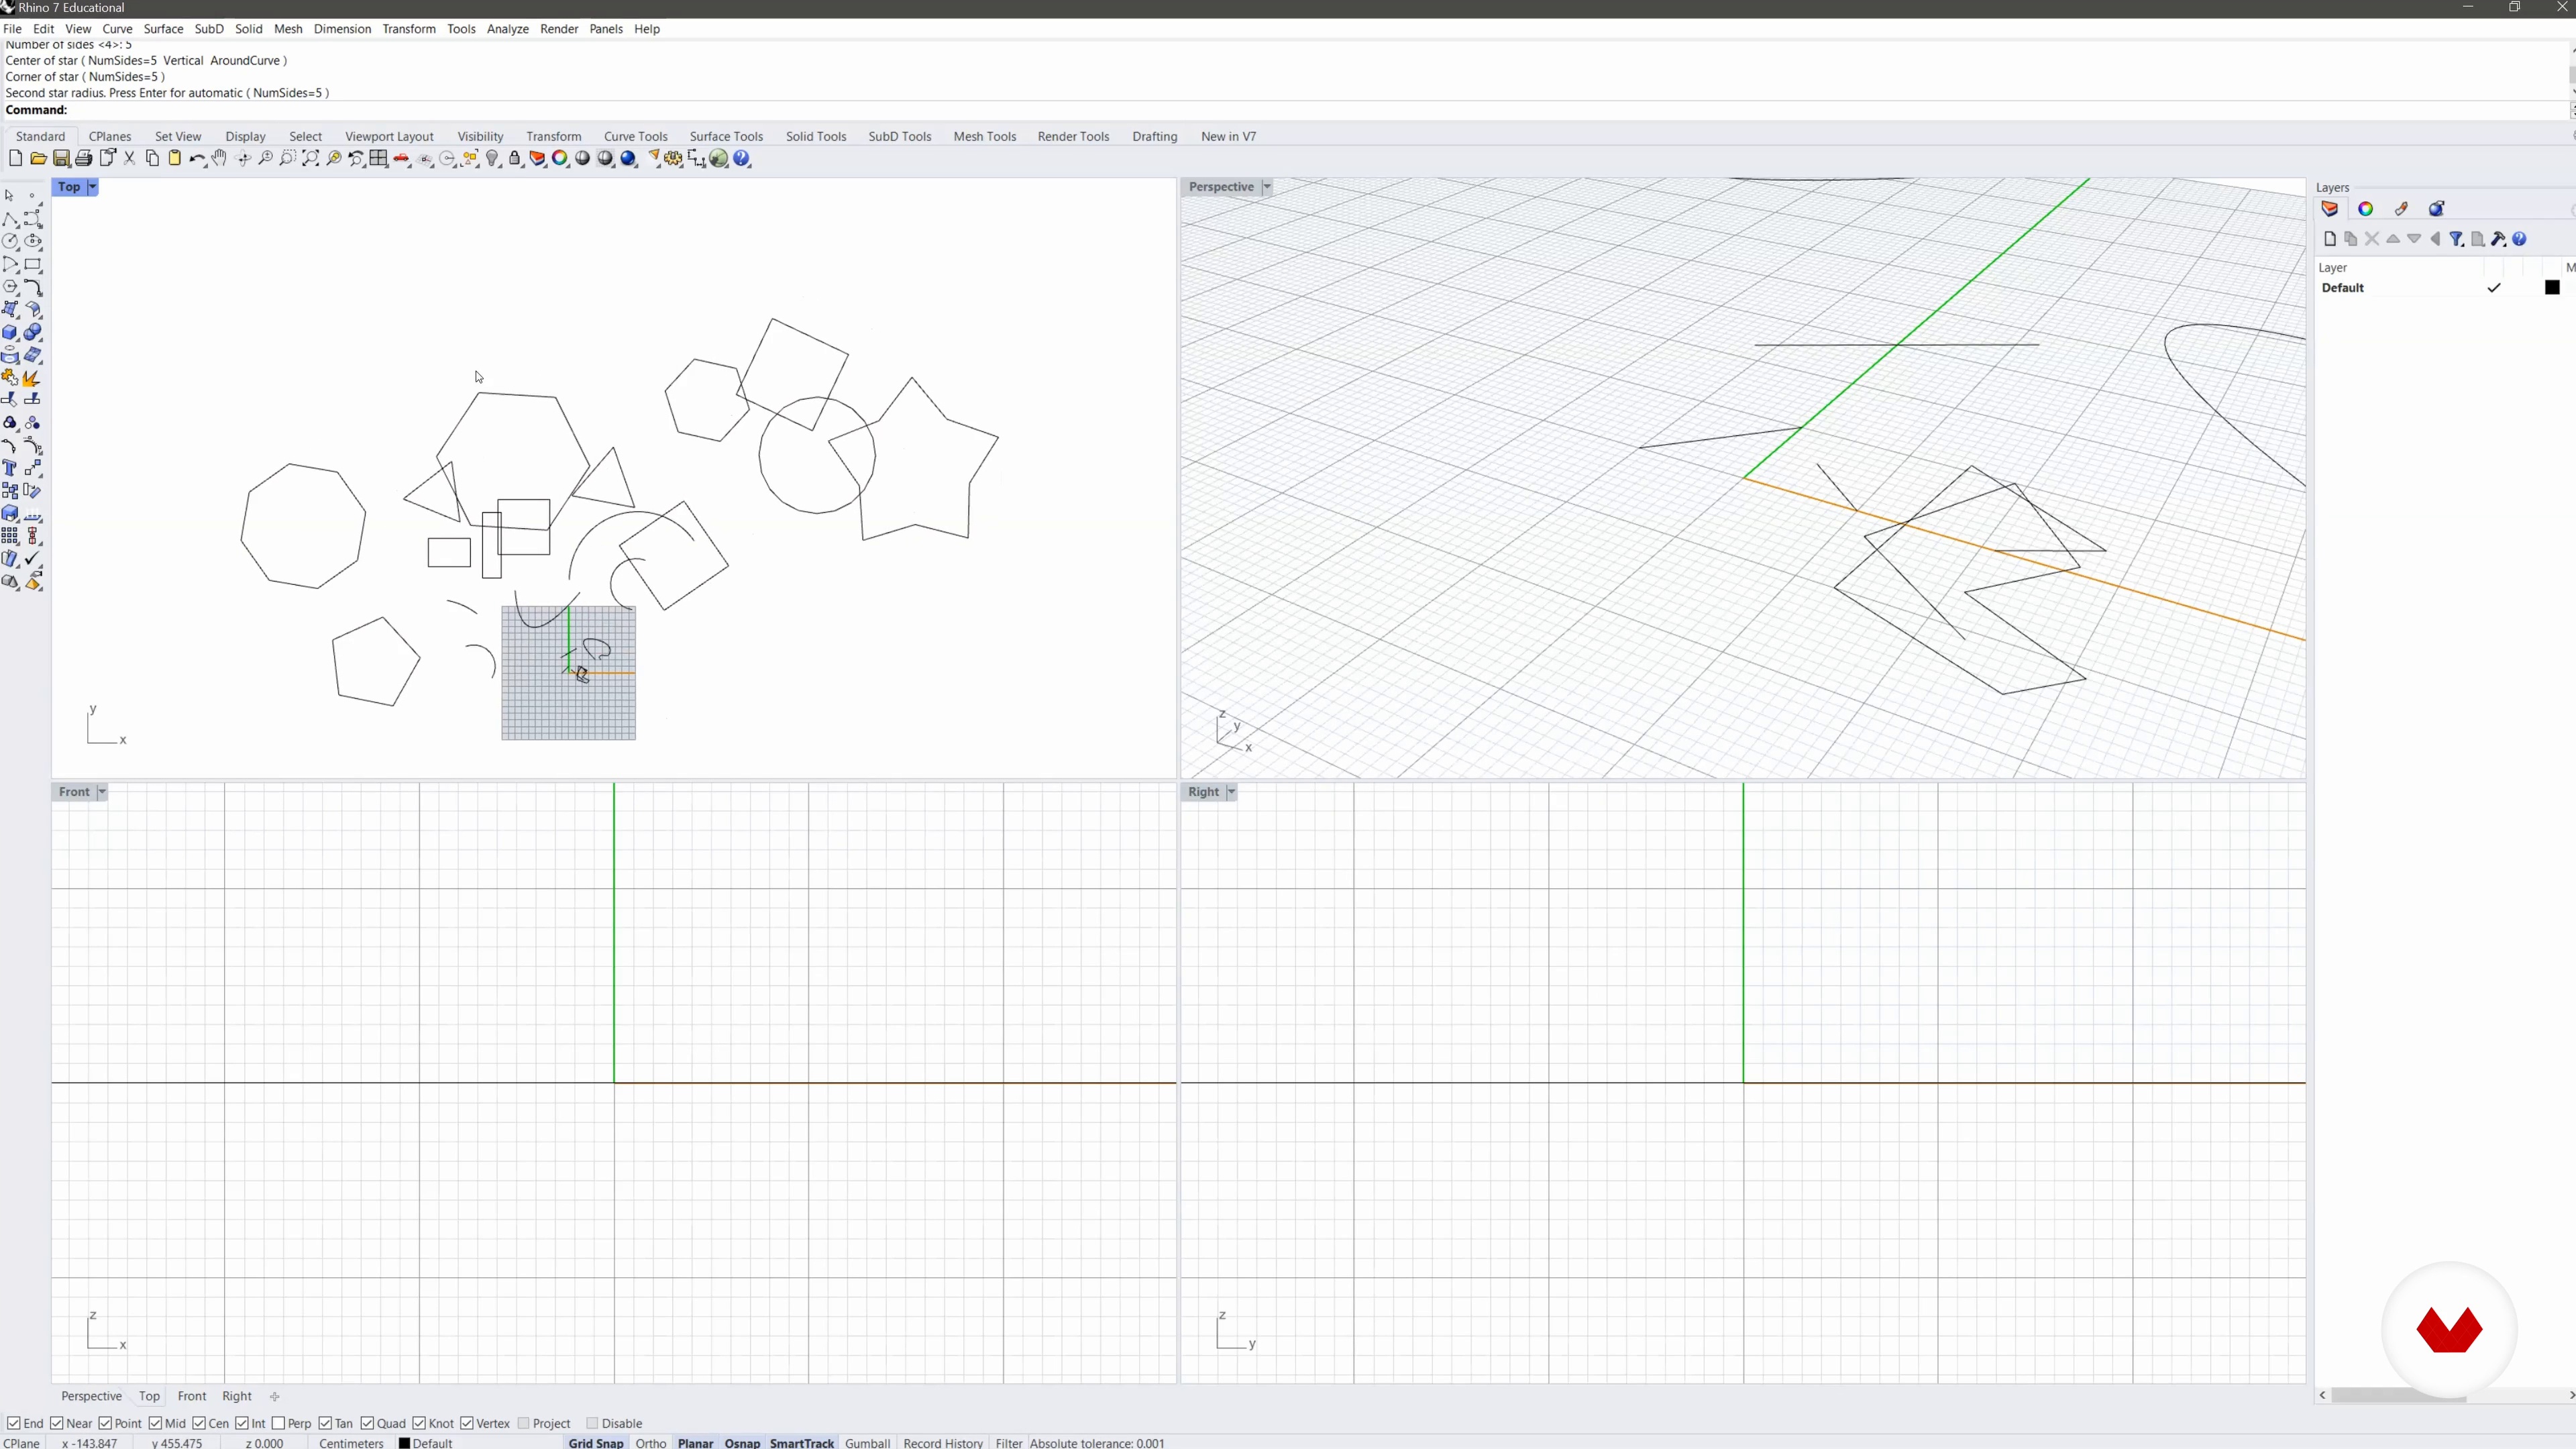Viewport: 2576px width, 1449px height.
Task: Open the Curve menu
Action: coord(117,29)
